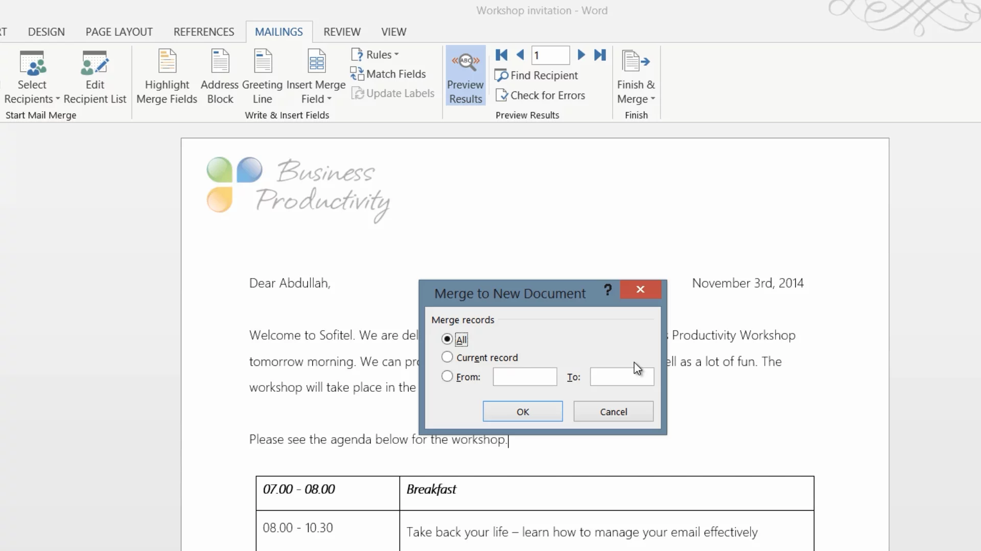Open the PAGE LAYOUT tab
Image resolution: width=981 pixels, height=551 pixels.
pyautogui.click(x=119, y=32)
